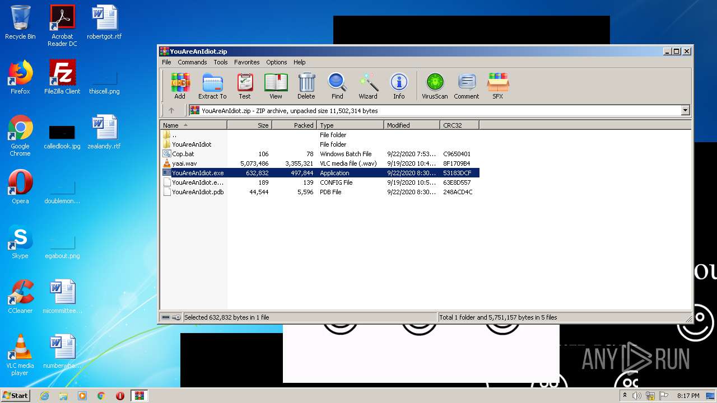This screenshot has height=403, width=717.
Task: Open Firefox desktop icon
Action: 20,77
